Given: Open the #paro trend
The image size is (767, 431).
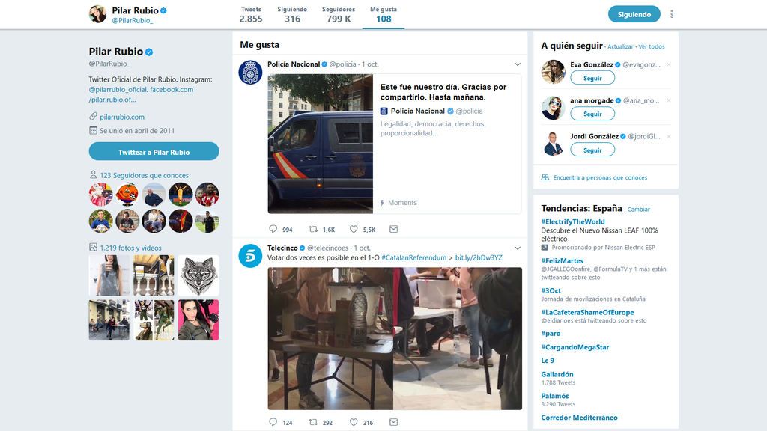Looking at the screenshot, I should (551, 333).
